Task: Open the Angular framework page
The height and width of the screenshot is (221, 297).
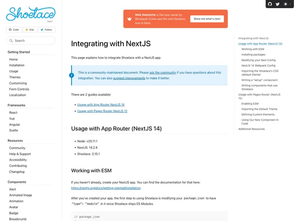Action: click(x=15, y=124)
